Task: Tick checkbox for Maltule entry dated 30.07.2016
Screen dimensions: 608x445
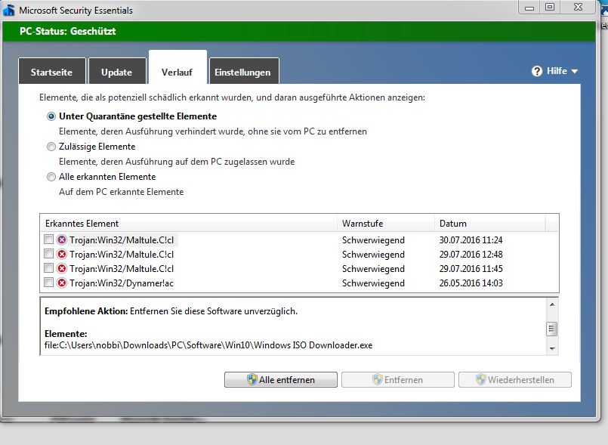Action: [48, 239]
